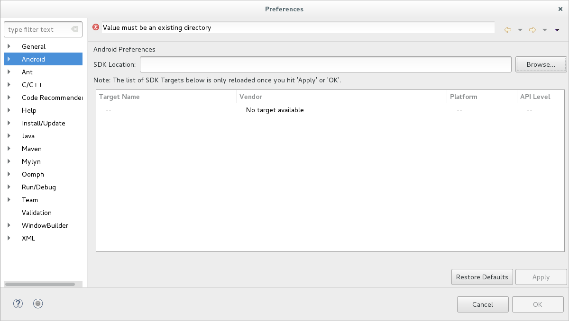
Task: Click Restore Defaults button
Action: pos(482,277)
